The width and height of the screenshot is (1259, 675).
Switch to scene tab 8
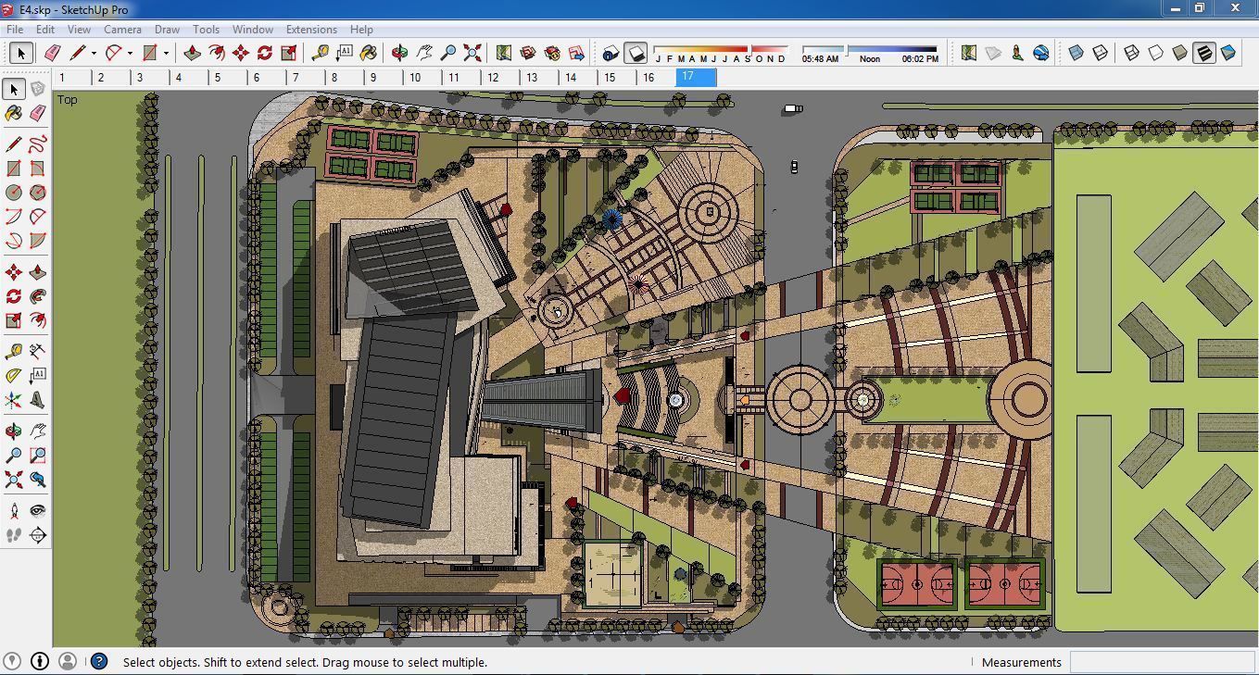(346, 78)
